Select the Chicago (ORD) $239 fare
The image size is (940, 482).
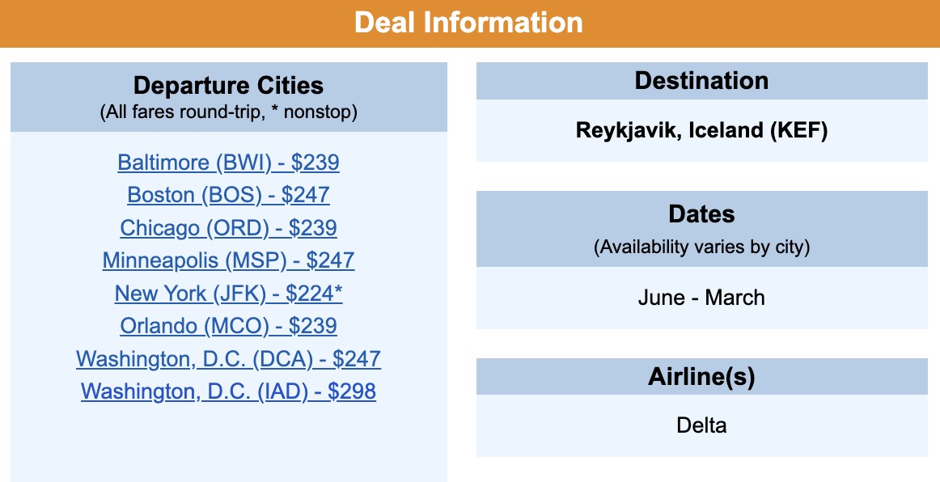tap(228, 228)
